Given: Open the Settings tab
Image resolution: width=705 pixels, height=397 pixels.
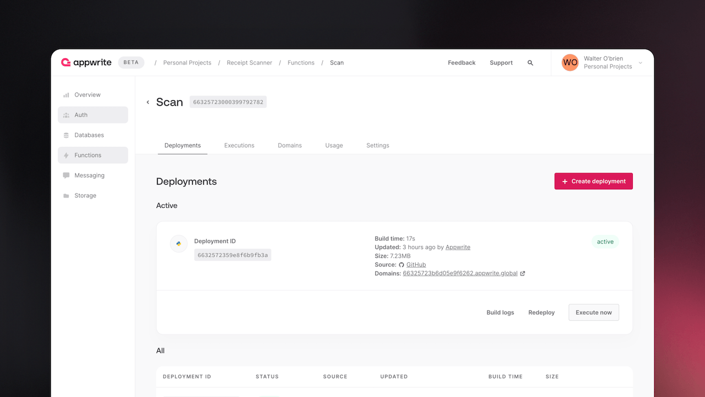Looking at the screenshot, I should click(377, 146).
